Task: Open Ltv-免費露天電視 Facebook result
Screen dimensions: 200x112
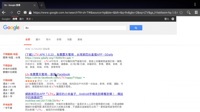Action: coord(47,74)
